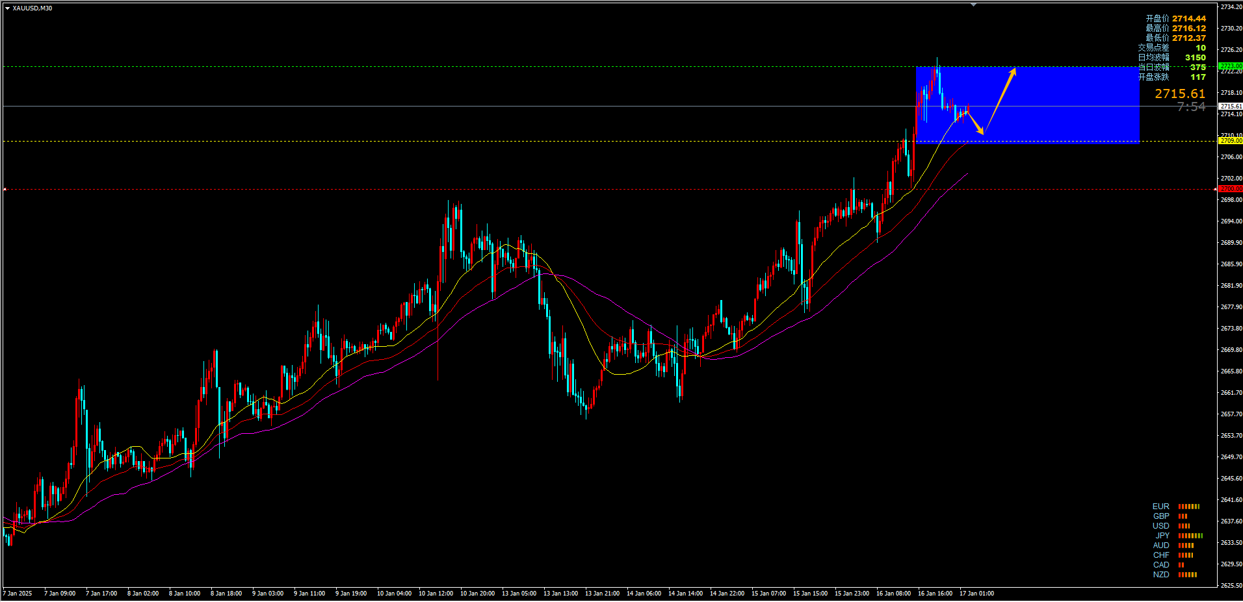Click the 16 Jan 08:00 time axis label
The image size is (1243, 602).
893,594
